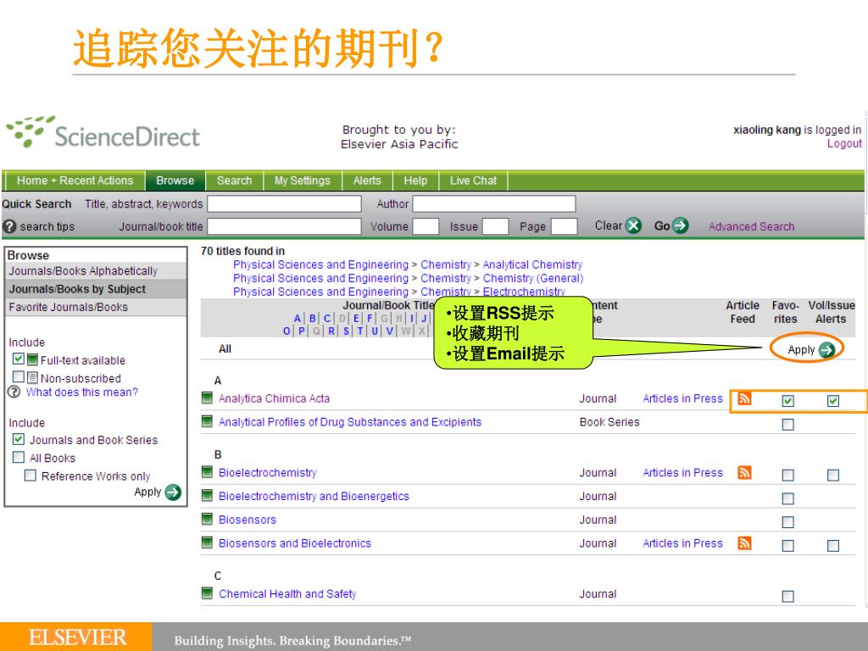
Task: Open Home + Recent Actions tab
Action: pos(75,181)
